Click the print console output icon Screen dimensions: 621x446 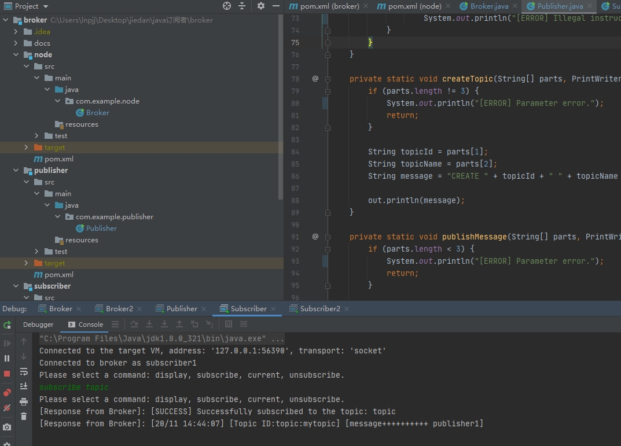tap(24, 401)
